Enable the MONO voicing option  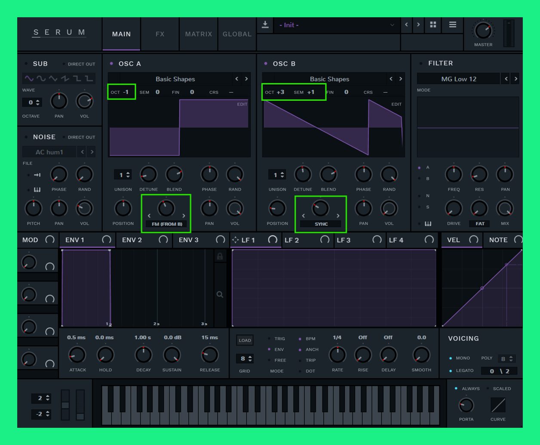pos(451,358)
